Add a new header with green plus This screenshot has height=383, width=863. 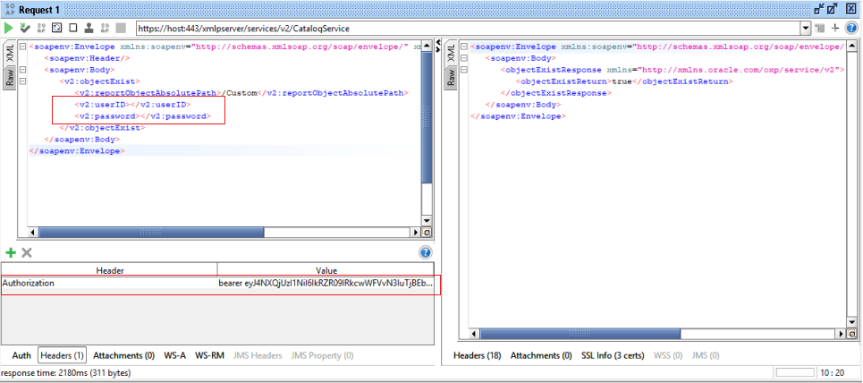click(11, 253)
